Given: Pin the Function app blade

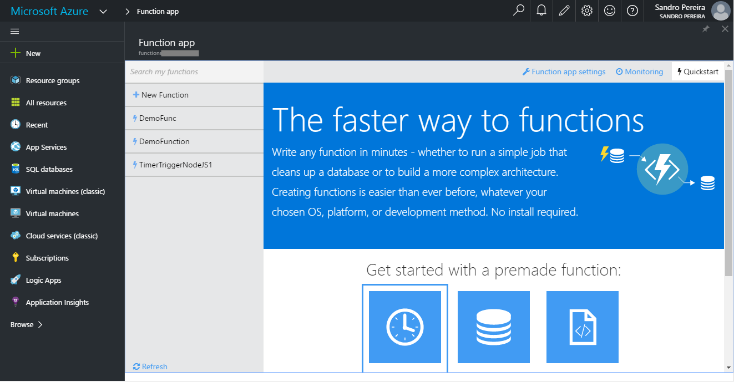Looking at the screenshot, I should pyautogui.click(x=706, y=29).
